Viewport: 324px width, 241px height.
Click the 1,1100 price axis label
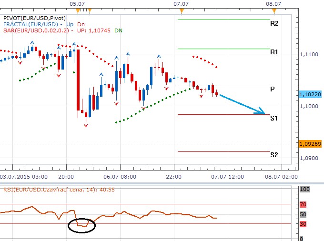(308, 55)
